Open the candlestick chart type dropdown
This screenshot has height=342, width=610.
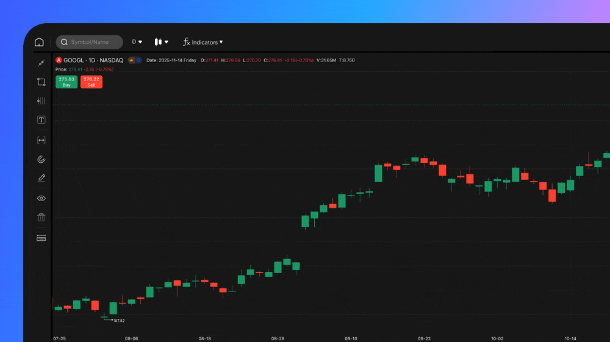coord(161,42)
